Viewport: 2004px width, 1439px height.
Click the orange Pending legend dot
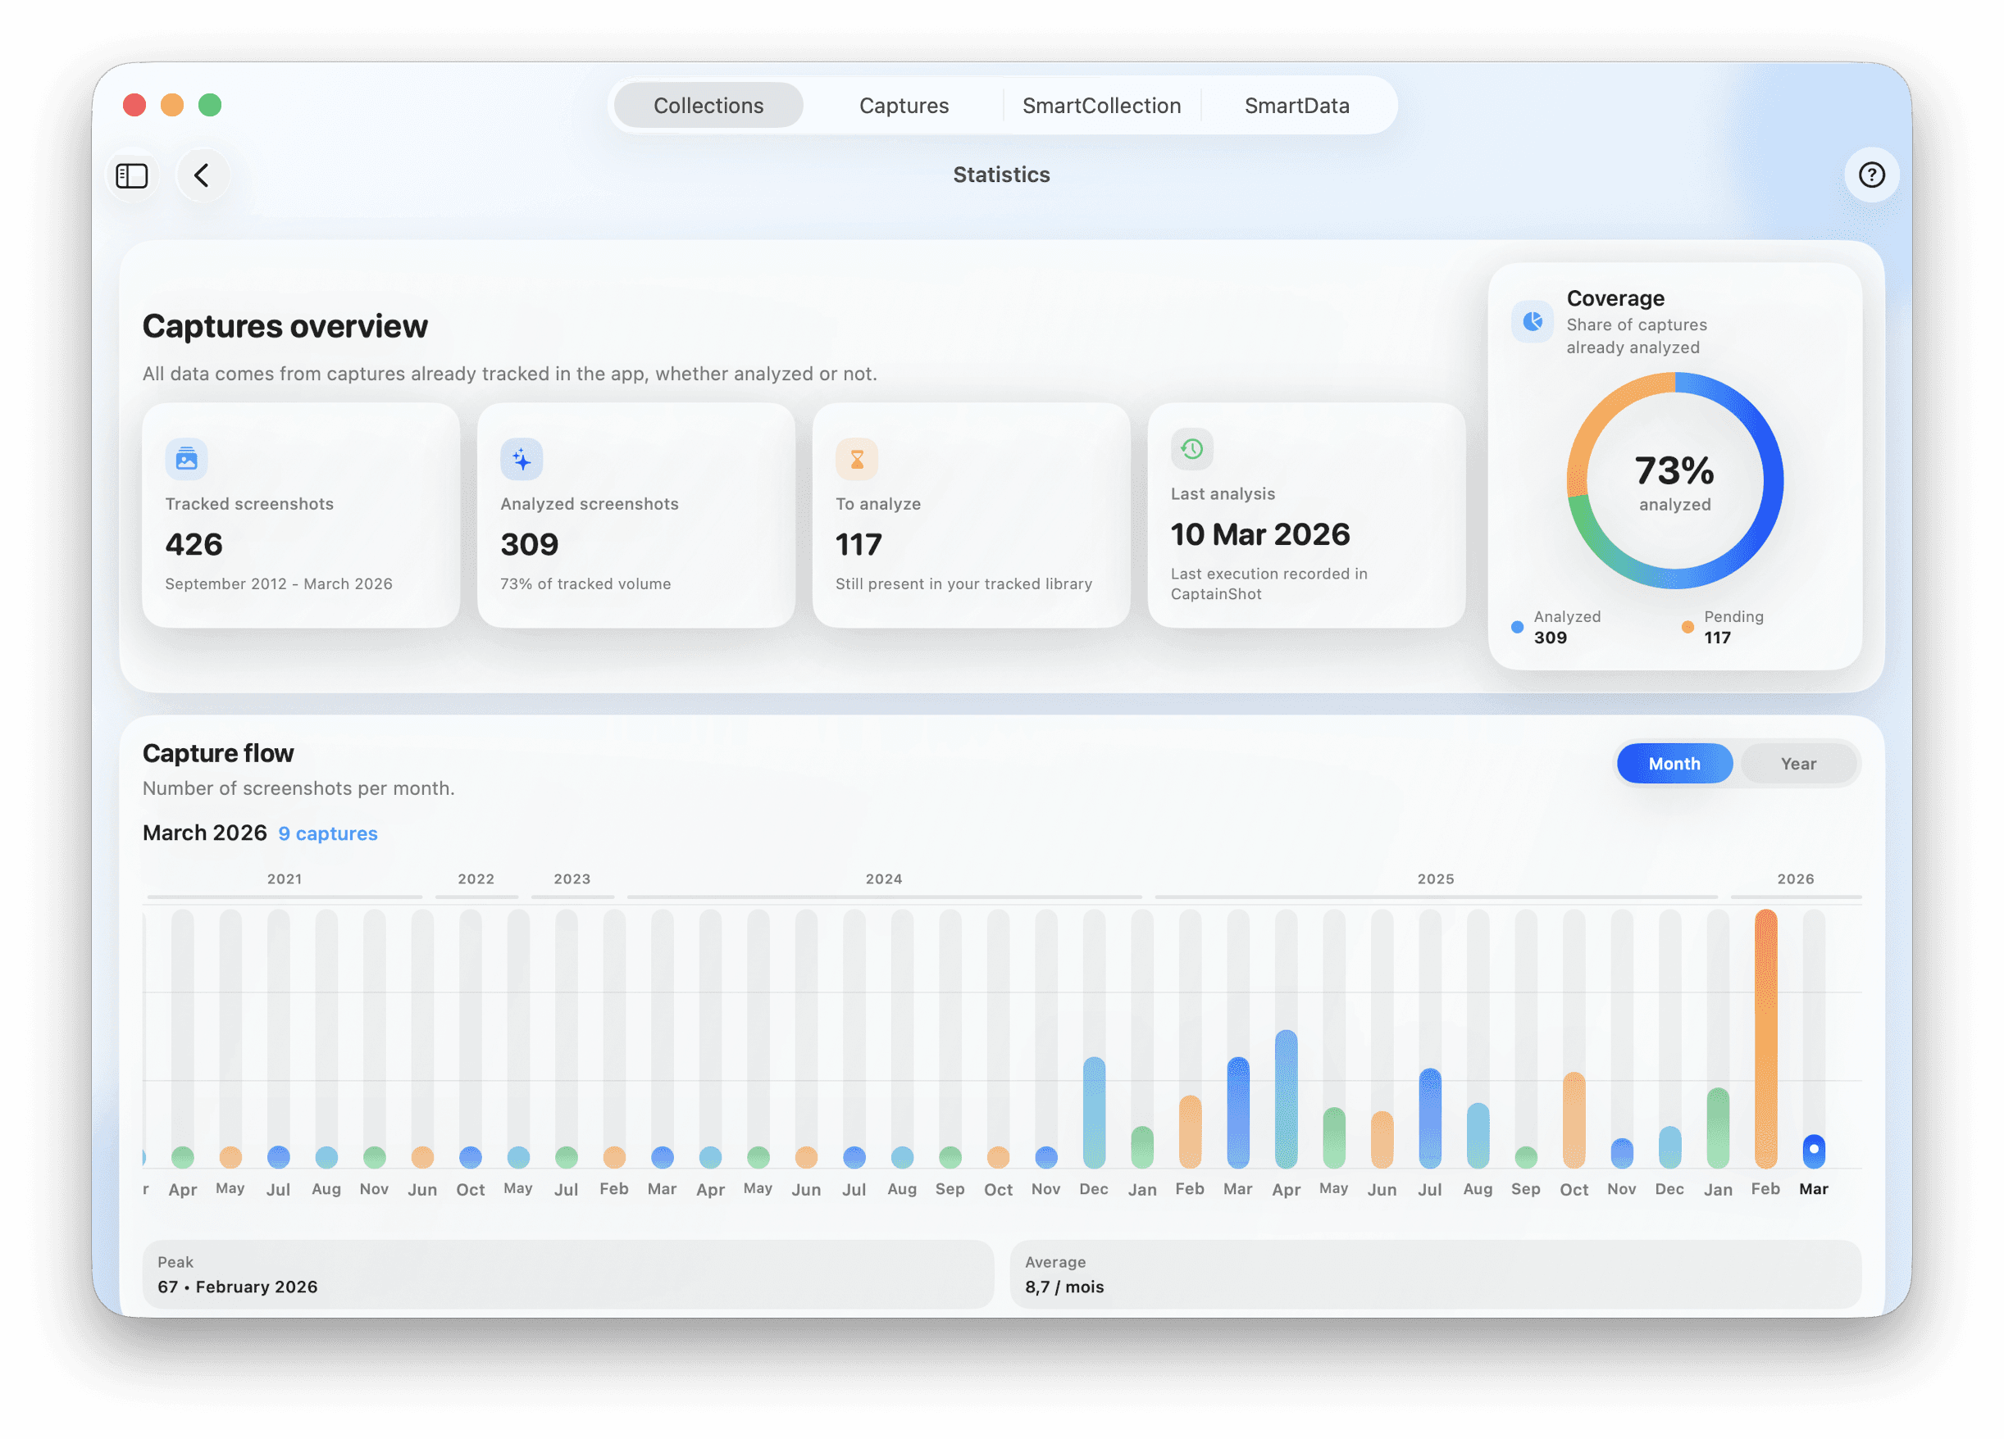[1687, 627]
